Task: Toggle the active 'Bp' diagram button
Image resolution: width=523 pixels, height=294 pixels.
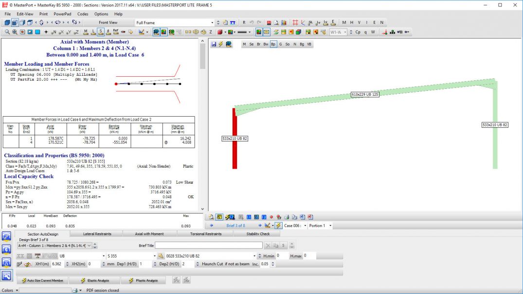Action: point(273,44)
